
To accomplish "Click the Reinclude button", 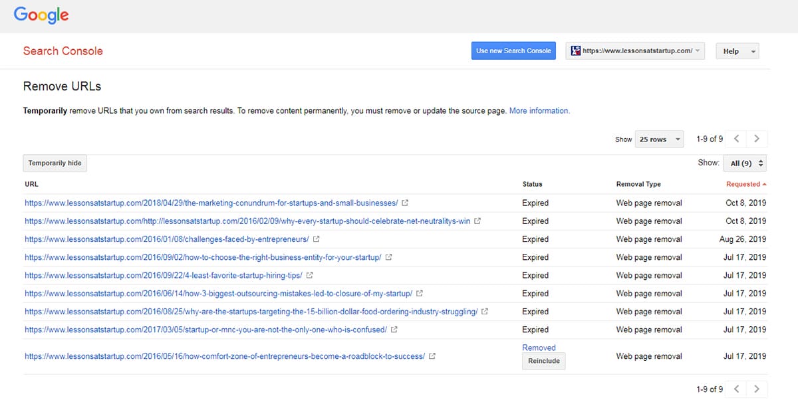I will point(543,361).
